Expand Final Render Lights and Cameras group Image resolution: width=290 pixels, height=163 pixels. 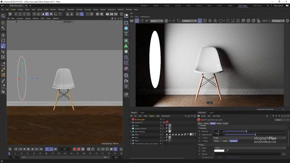point(131,144)
